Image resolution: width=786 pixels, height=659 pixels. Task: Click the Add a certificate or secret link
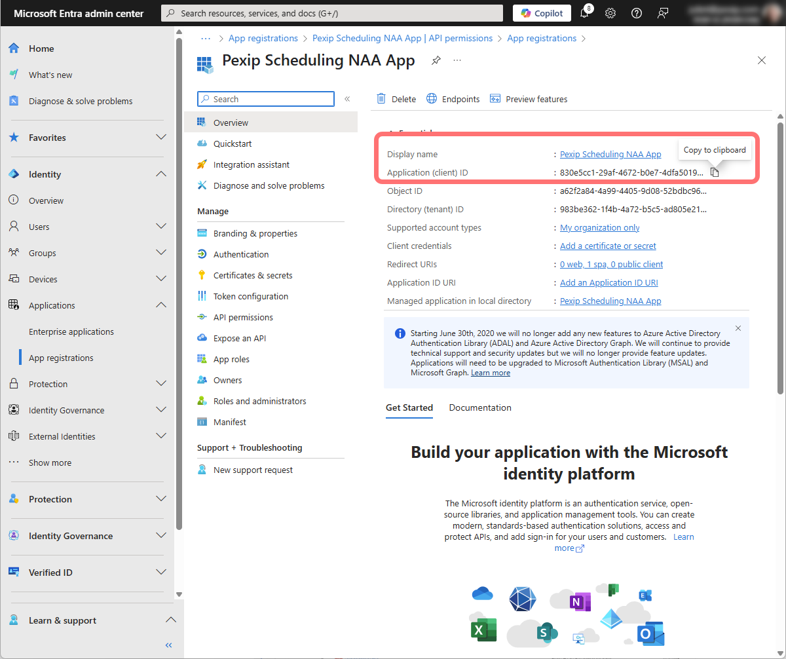click(608, 246)
